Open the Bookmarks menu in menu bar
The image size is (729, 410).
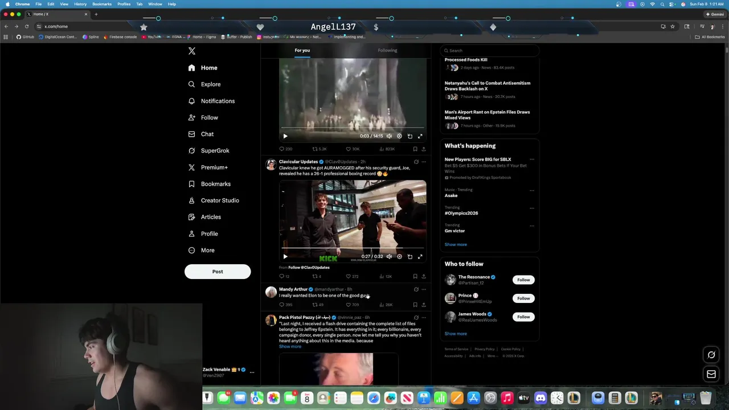pos(102,4)
